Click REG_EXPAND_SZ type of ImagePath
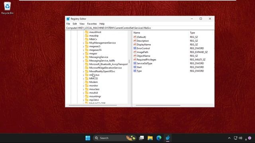 (199, 52)
